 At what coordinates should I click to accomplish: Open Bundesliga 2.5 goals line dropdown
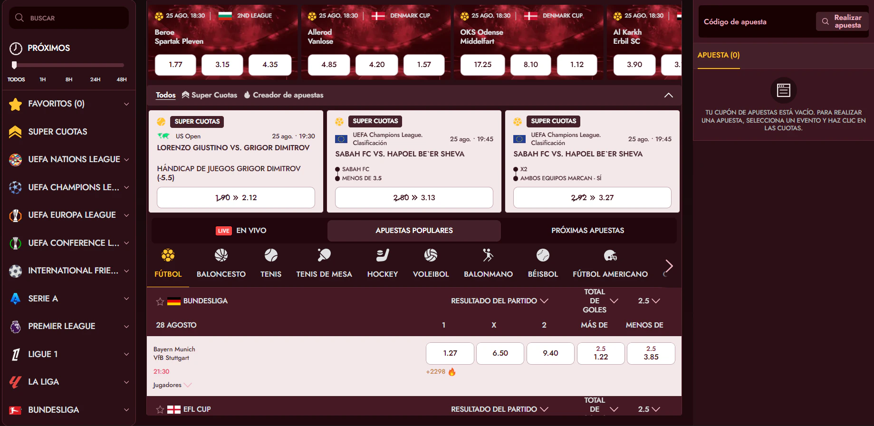click(x=649, y=301)
